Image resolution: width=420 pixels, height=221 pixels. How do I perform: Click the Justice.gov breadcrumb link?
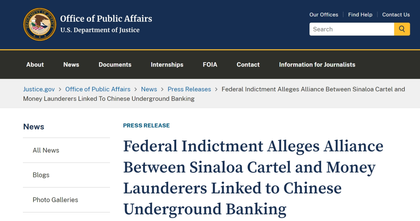point(39,89)
